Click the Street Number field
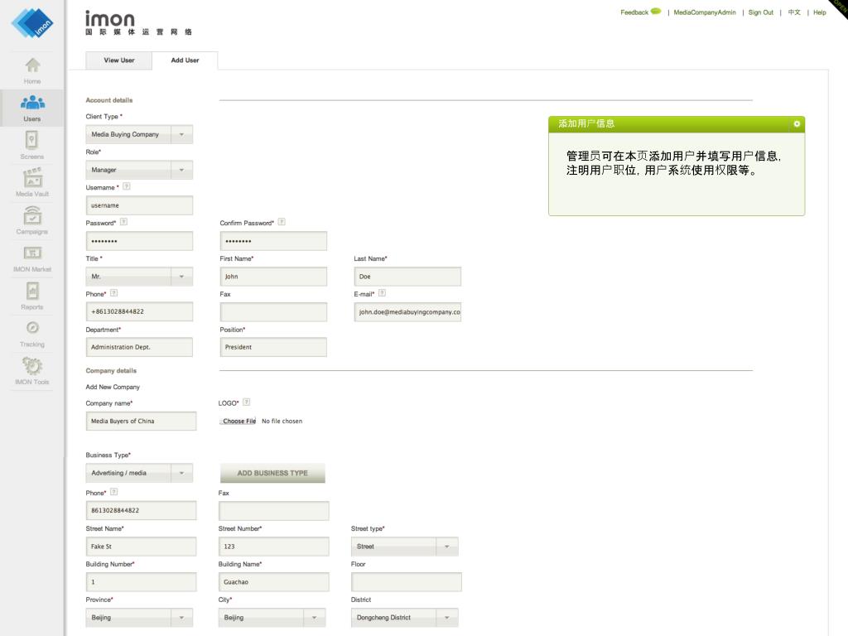848x636 pixels. pyautogui.click(x=273, y=547)
